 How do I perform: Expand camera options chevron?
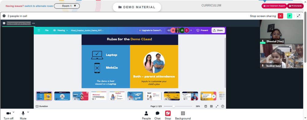pos(14,112)
